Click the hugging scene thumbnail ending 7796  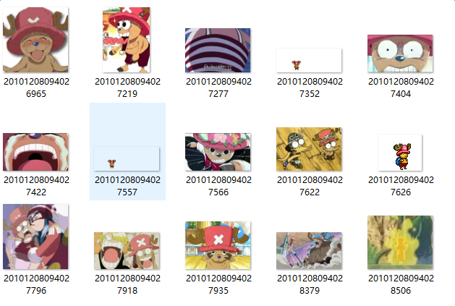35,237
